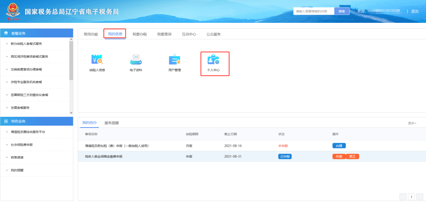Click the 套餐业务 header icon
This screenshot has height=203, width=426.
coord(6,33)
